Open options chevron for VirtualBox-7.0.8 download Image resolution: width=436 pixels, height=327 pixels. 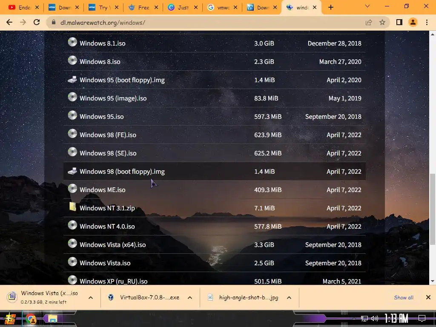pos(190,298)
